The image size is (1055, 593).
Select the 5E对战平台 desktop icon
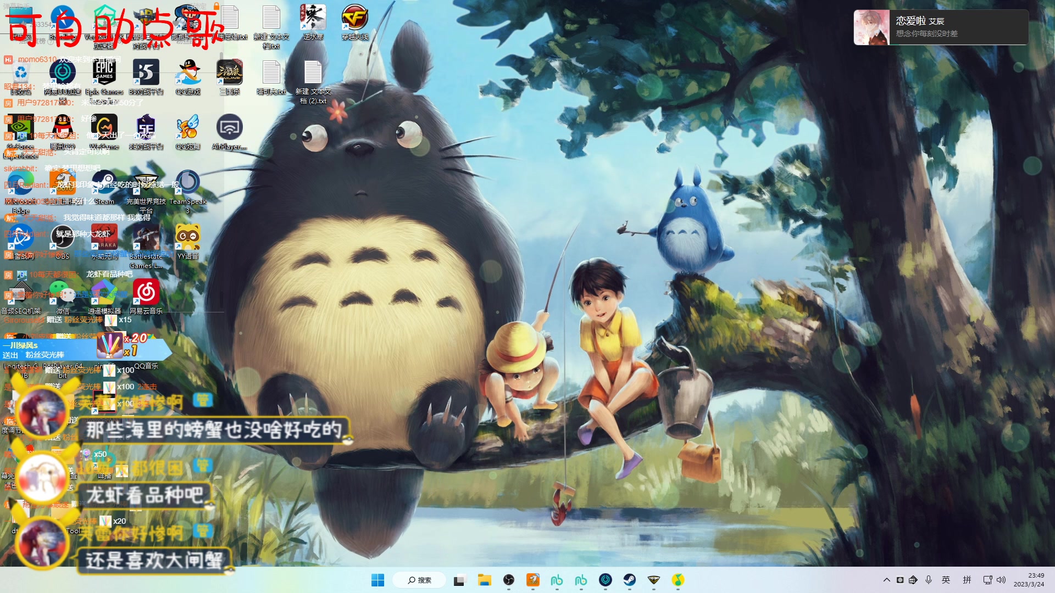click(146, 132)
